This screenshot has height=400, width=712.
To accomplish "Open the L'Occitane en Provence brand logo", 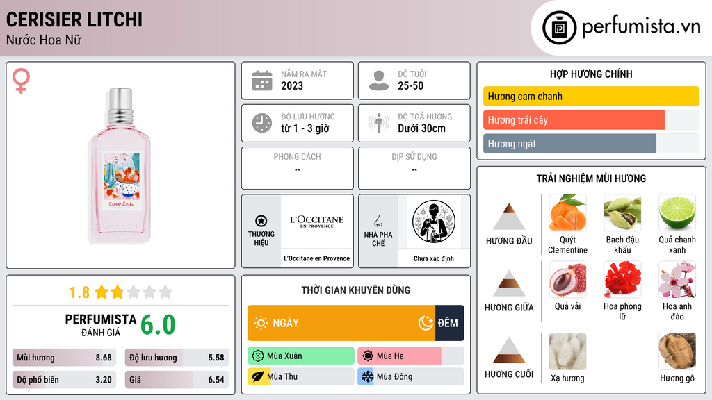I will click(317, 222).
